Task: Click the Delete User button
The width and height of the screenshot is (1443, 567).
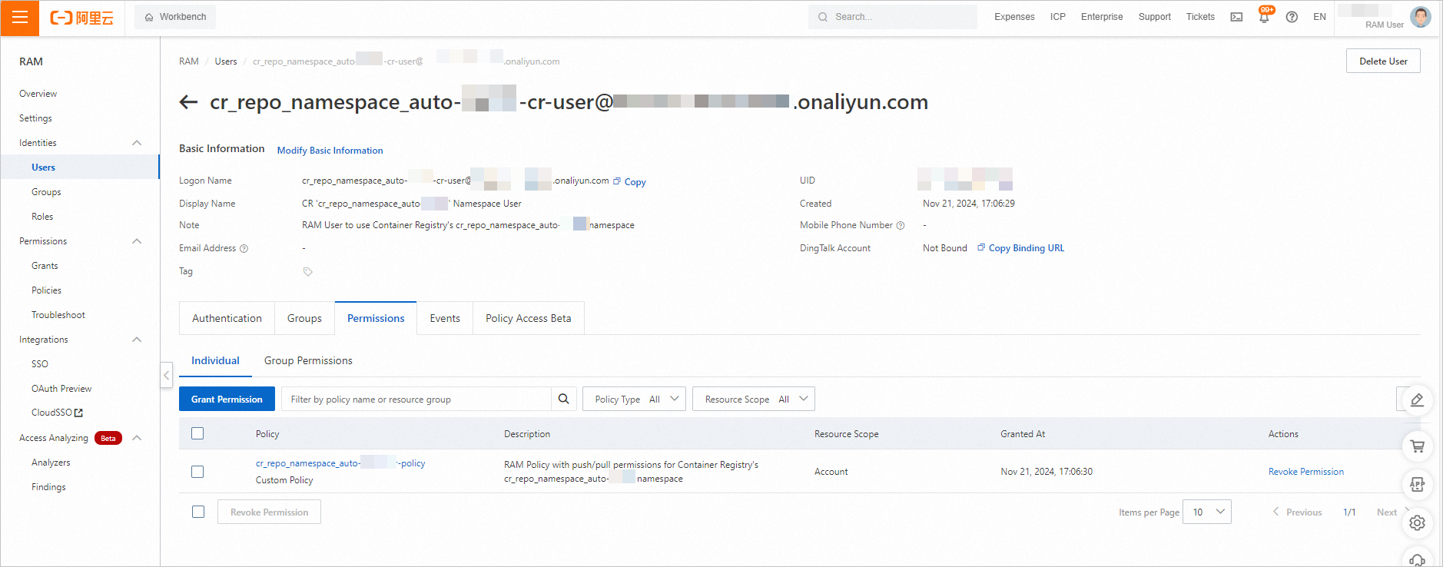Action: coord(1383,61)
